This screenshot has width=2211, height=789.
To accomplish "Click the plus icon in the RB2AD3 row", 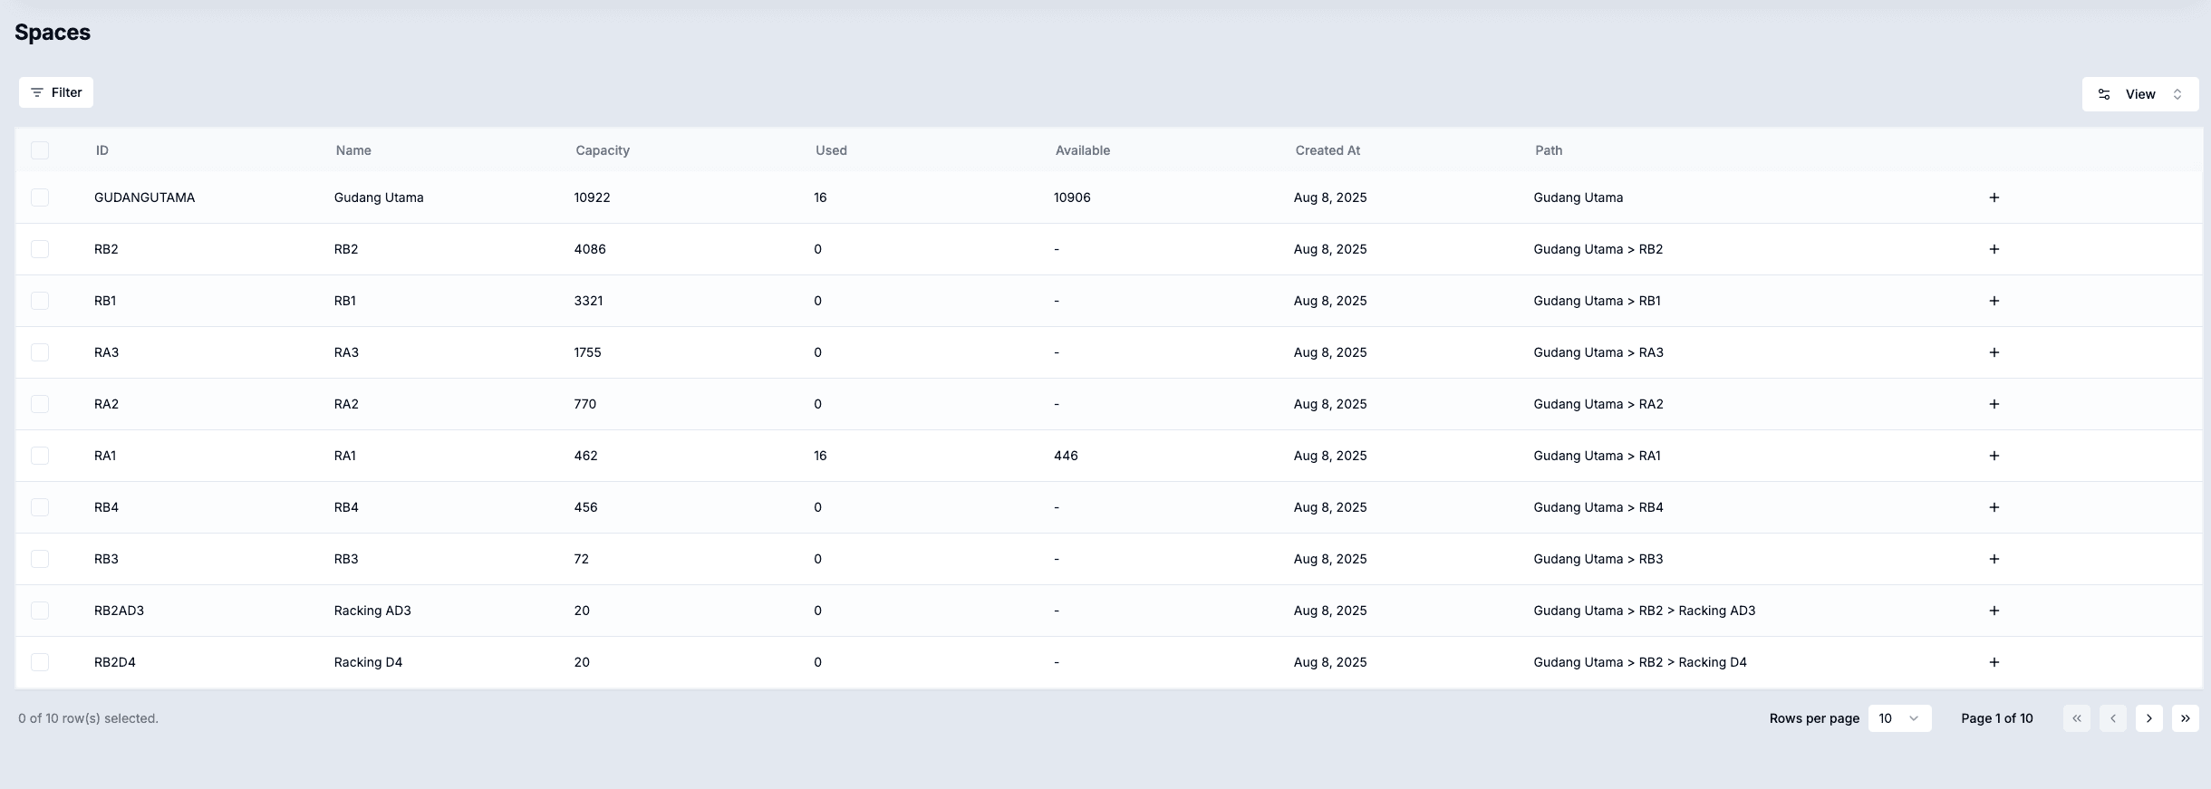I will coord(1994,611).
